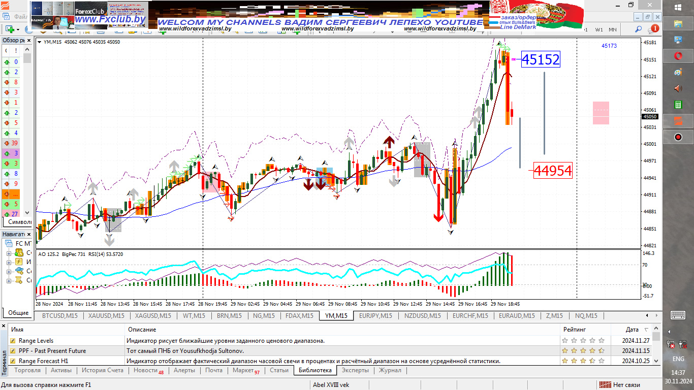This screenshot has height=390, width=694.
Task: Select the FC MT root in Navigator
Action: click(19, 243)
